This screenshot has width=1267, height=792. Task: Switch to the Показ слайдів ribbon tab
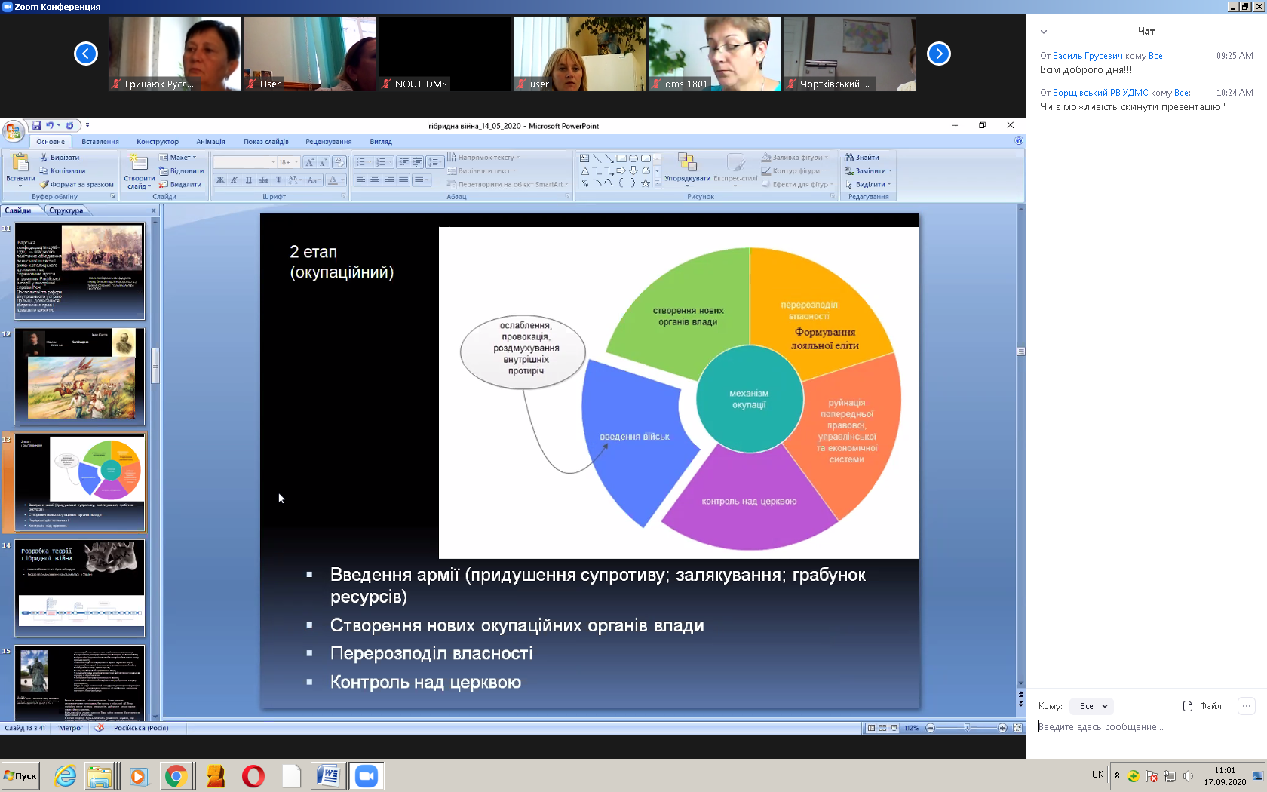pos(266,142)
